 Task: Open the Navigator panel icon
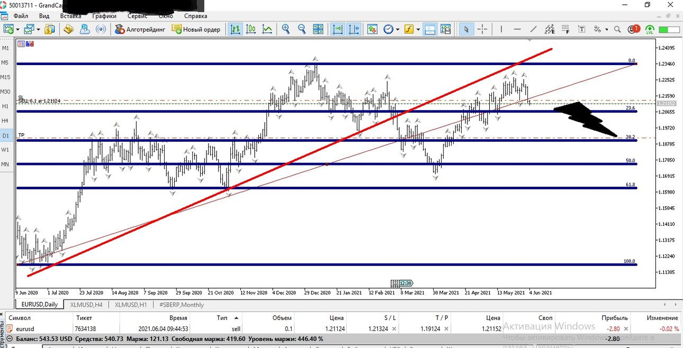click(x=68, y=29)
